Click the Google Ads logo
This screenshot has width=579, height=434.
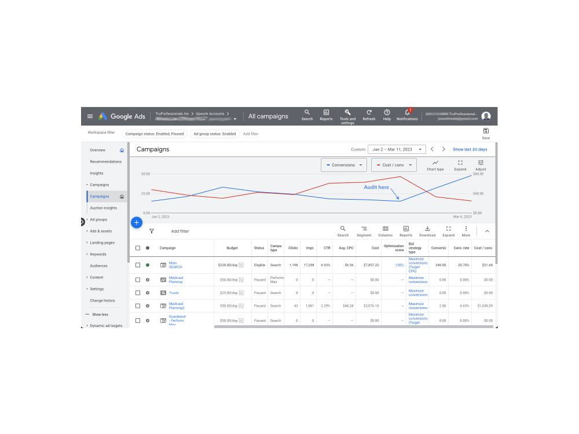click(122, 116)
